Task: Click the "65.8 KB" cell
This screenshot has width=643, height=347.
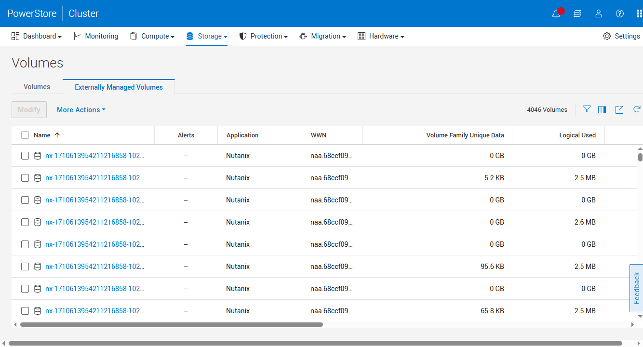Action: (492, 311)
